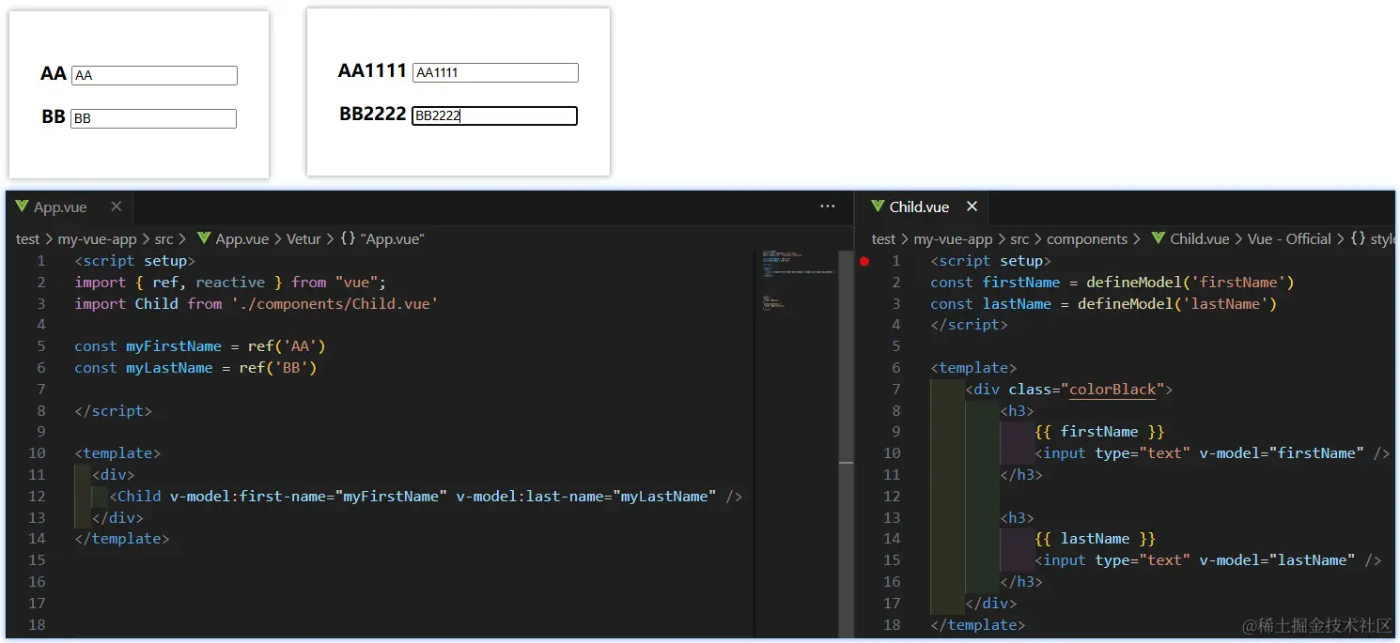
Task: Click the '<Child' tag on line 12
Action: 135,497
